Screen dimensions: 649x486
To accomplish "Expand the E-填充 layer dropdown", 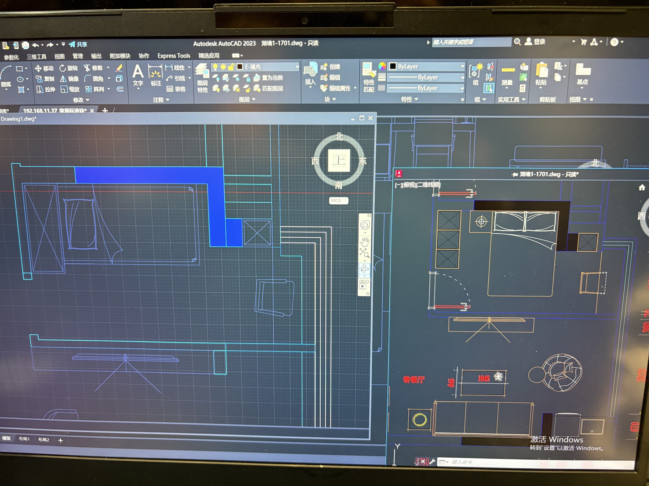I will tap(297, 67).
